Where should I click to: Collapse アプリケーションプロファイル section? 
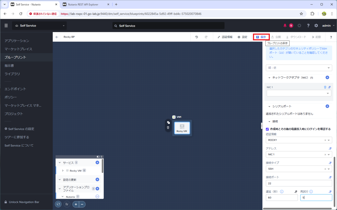click(x=60, y=189)
